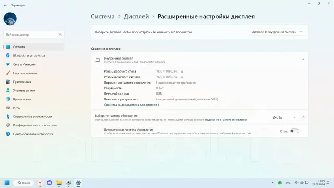Click the Система monitor icon in sidebar

(x=8, y=47)
